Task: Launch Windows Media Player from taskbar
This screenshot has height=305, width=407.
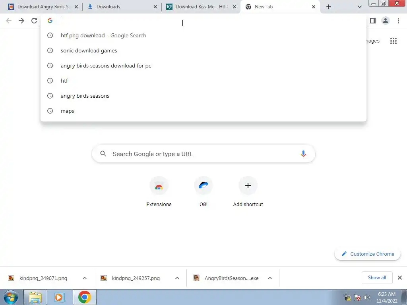Action: (x=60, y=297)
